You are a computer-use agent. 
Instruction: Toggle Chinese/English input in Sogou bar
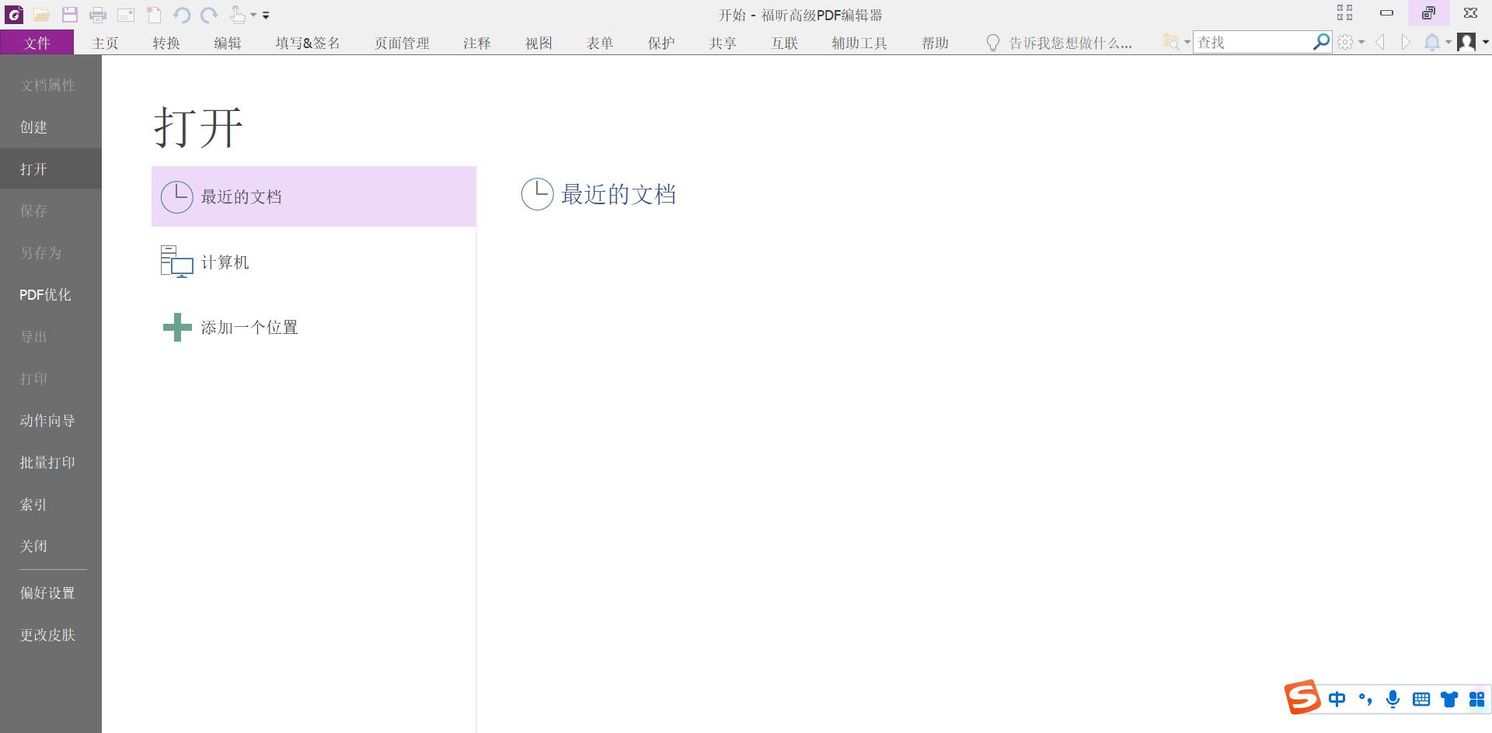pos(1337,699)
